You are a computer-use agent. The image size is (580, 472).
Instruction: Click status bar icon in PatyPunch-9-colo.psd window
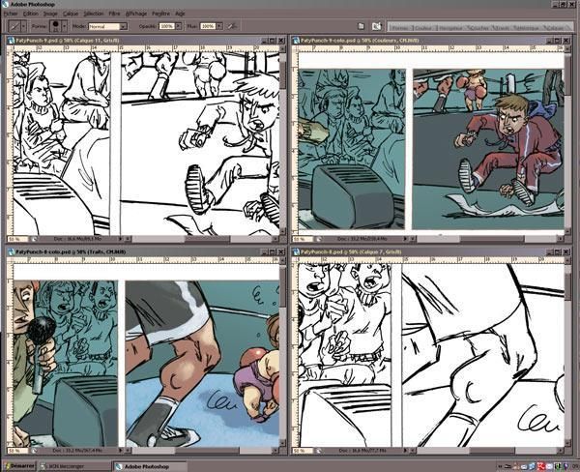[319, 239]
